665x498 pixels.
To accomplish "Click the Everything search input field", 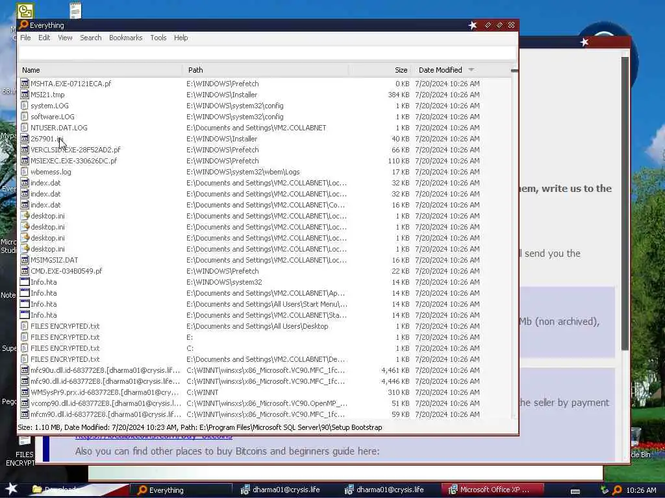I will [267, 53].
